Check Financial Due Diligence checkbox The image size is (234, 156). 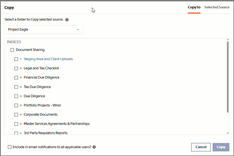16,77
